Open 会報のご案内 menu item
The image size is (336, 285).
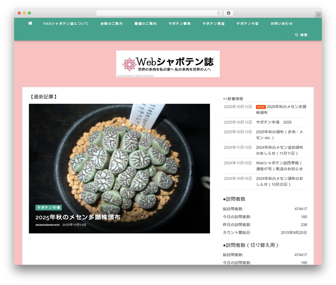click(x=111, y=24)
